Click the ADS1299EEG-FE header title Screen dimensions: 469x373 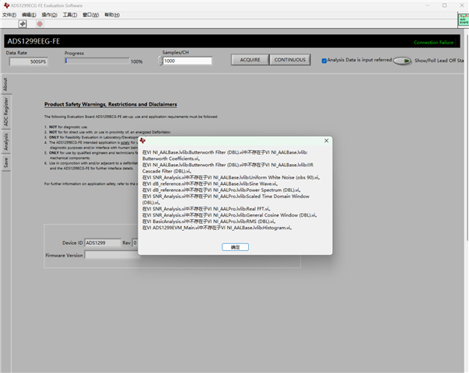tap(33, 41)
